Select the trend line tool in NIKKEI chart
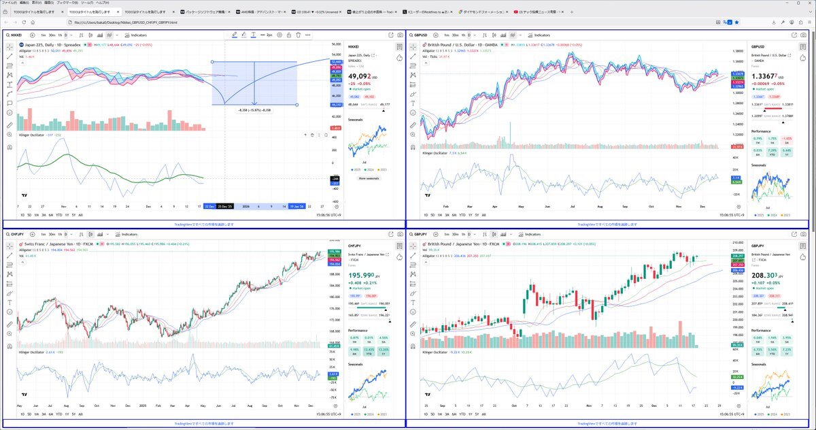 tap(10, 56)
